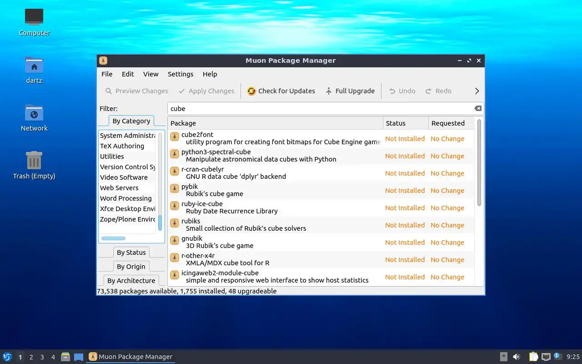
Task: Open the file manager taskbar launcher
Action: tap(65, 357)
